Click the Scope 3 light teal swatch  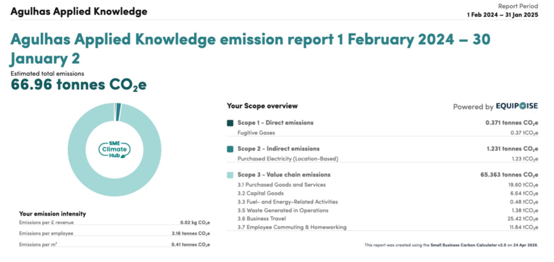pos(230,175)
